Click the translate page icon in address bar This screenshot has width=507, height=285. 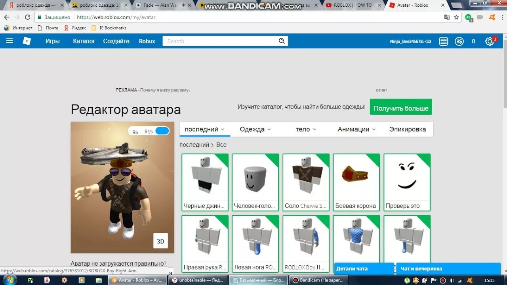447,17
